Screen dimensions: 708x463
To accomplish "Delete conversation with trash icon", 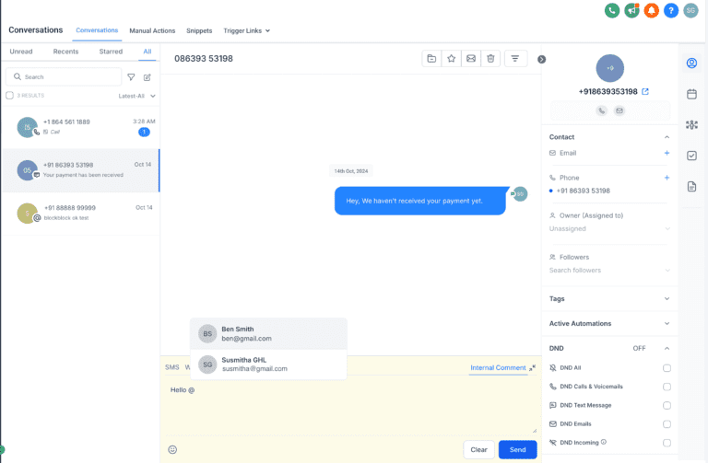I will click(490, 59).
